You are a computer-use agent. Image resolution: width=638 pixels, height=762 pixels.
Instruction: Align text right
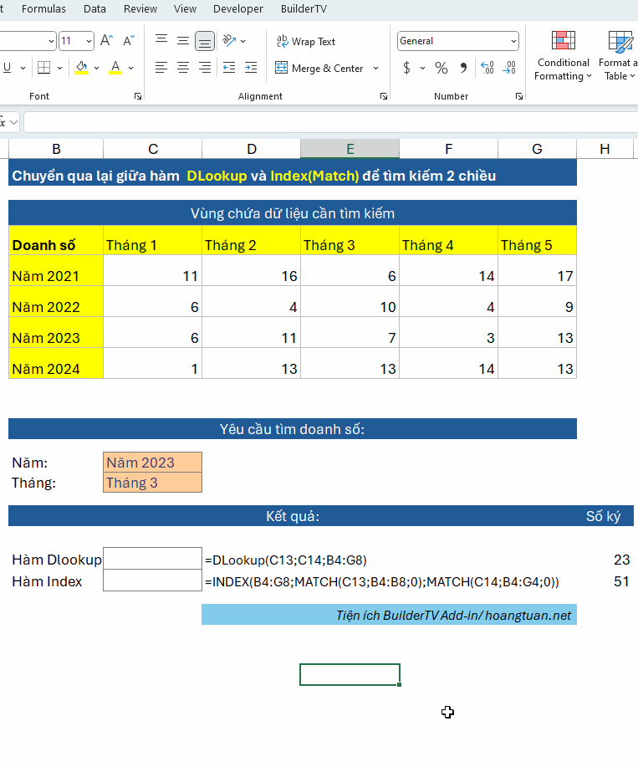[x=205, y=68]
